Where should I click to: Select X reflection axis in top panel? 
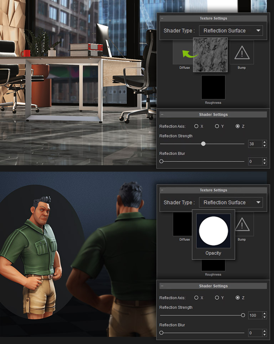(196, 126)
